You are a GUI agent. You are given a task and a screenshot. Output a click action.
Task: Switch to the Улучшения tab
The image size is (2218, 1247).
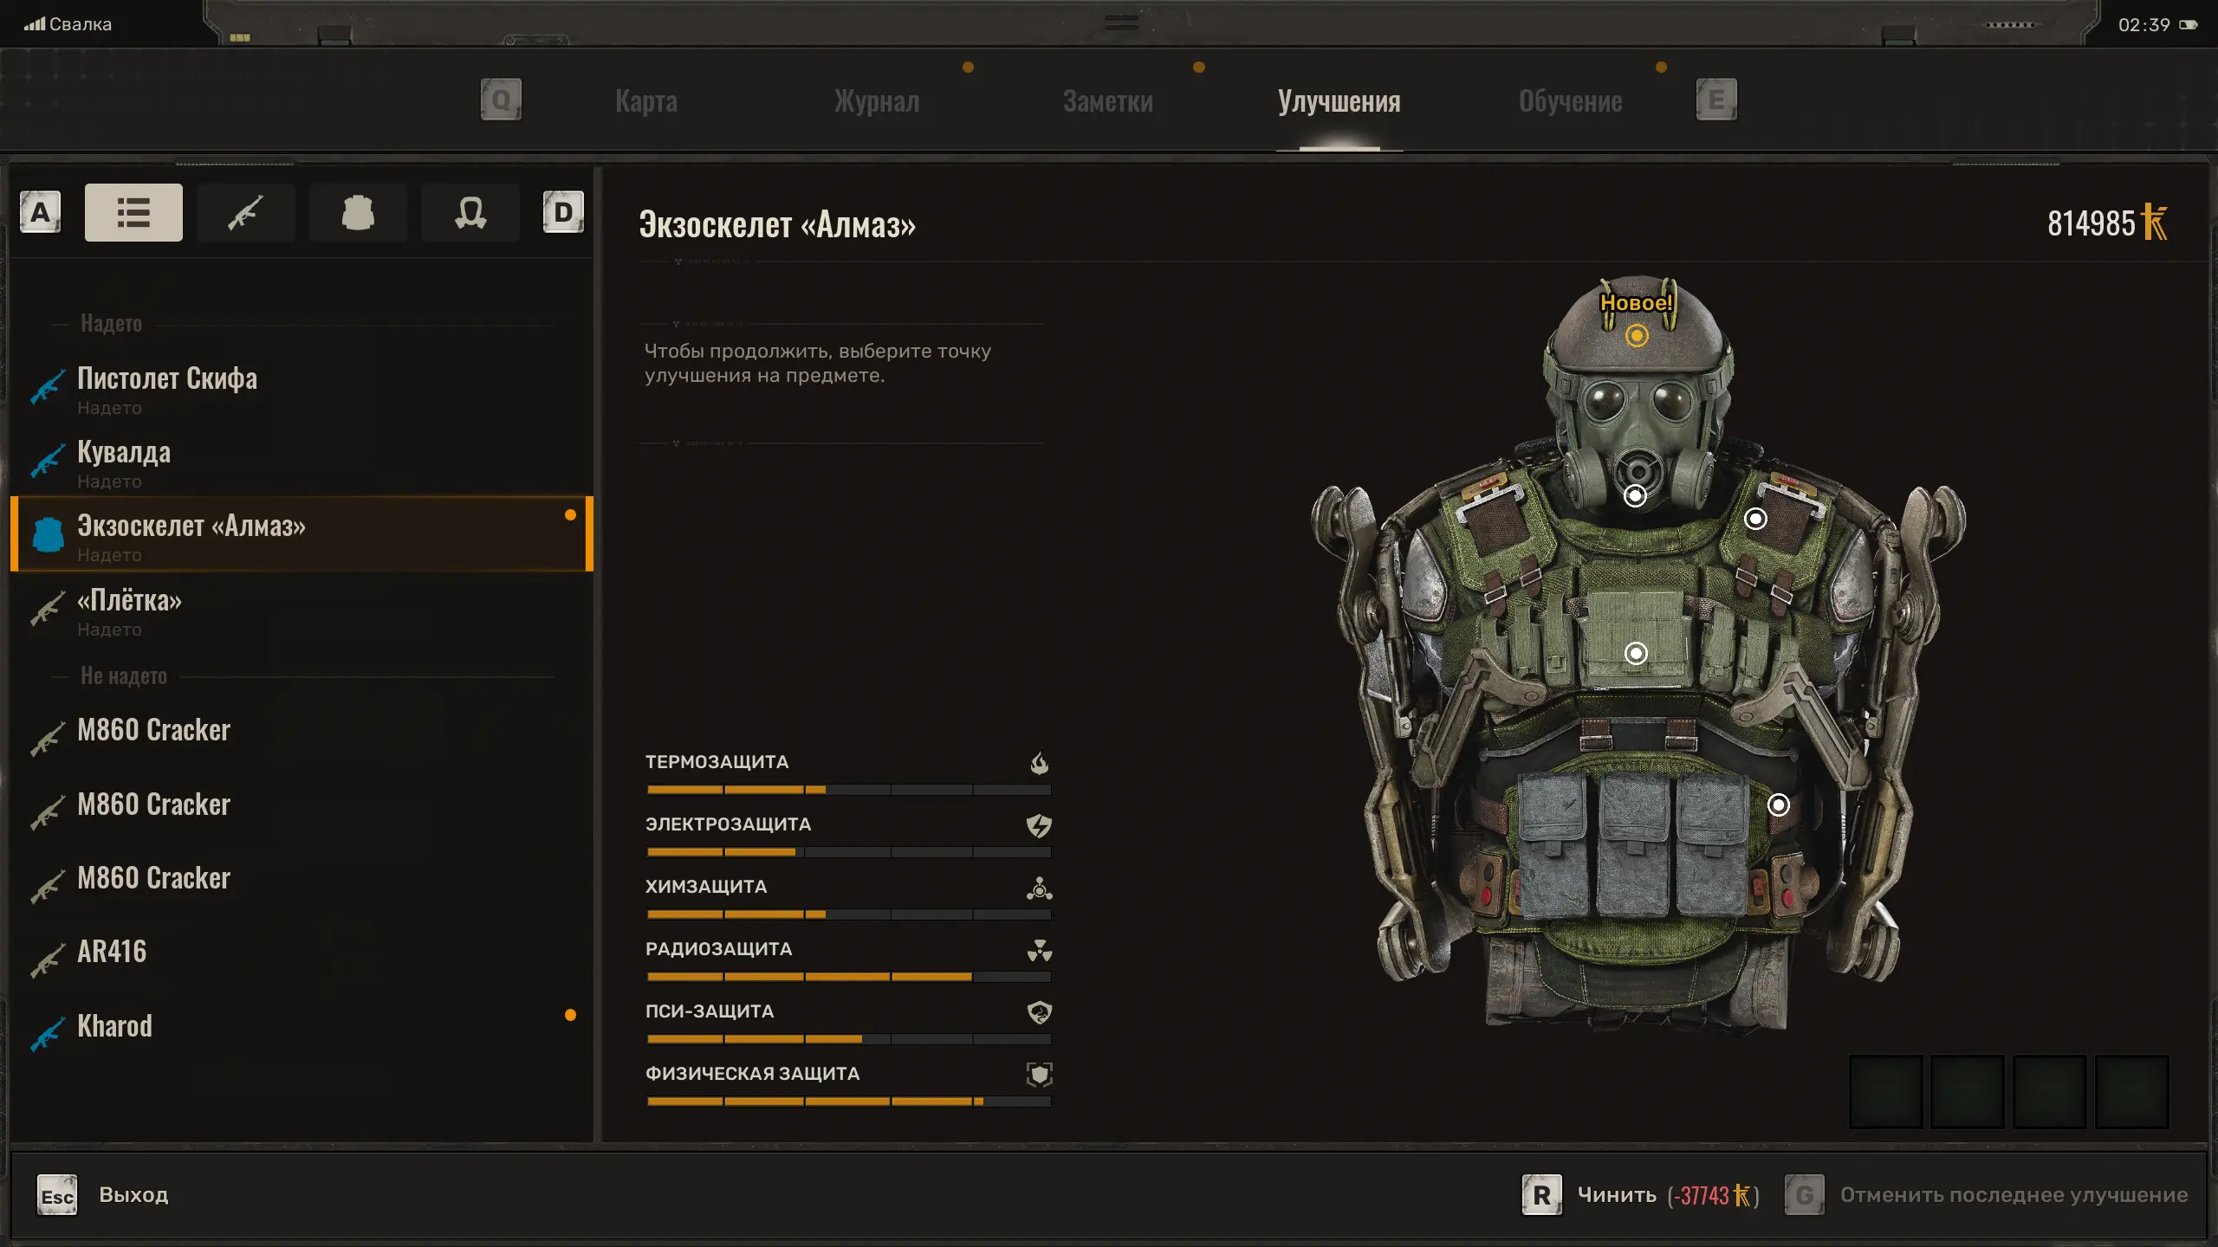pyautogui.click(x=1339, y=101)
